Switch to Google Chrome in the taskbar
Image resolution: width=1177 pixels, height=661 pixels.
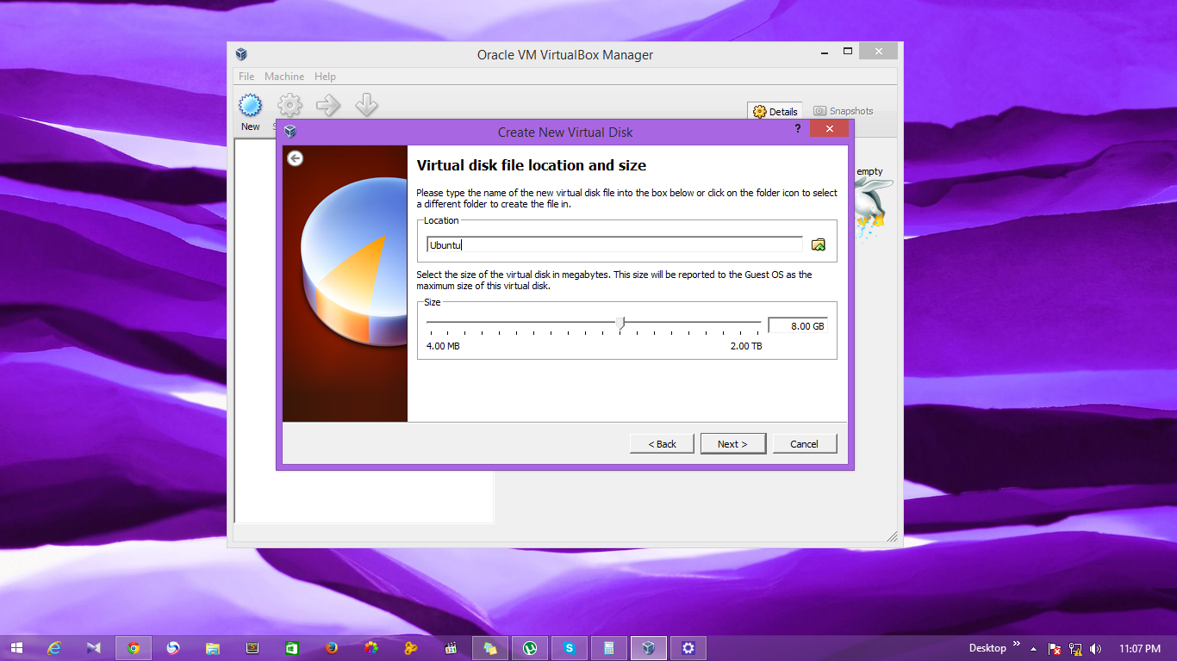pyautogui.click(x=134, y=648)
